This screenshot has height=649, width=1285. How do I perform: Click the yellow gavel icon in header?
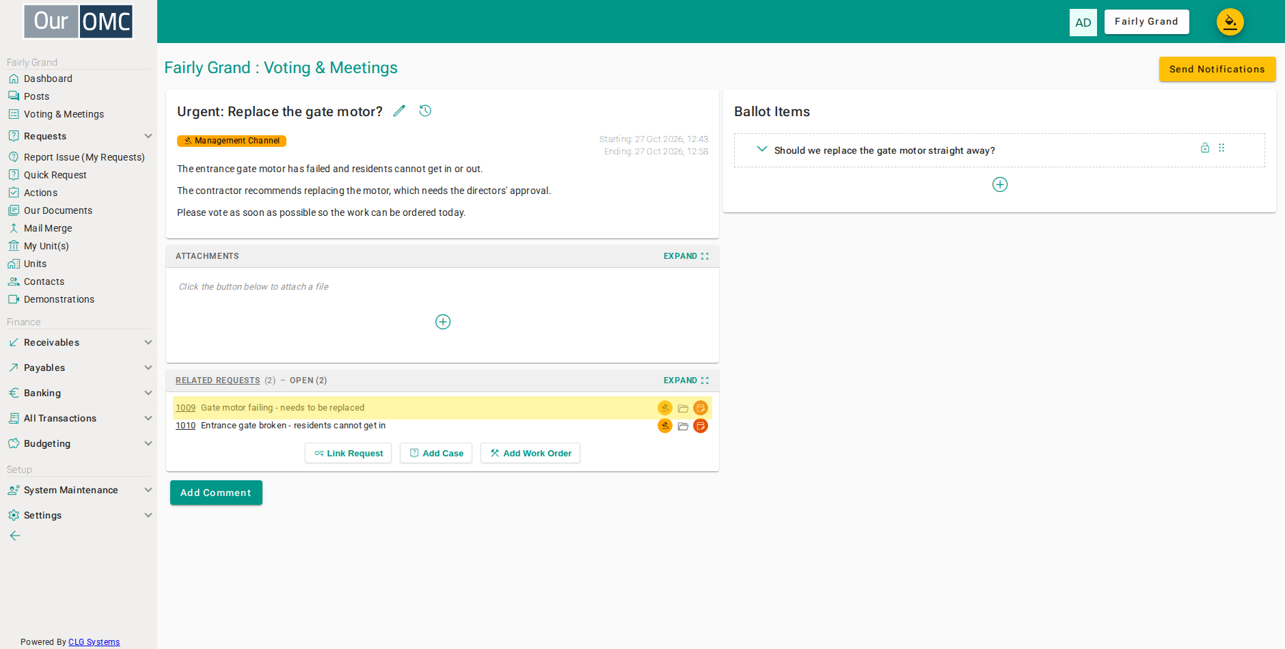point(1230,22)
